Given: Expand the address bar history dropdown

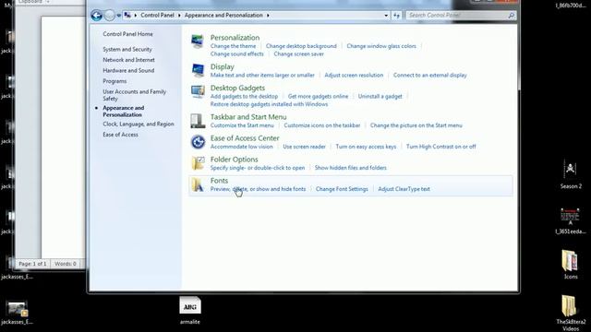Looking at the screenshot, I should [386, 16].
